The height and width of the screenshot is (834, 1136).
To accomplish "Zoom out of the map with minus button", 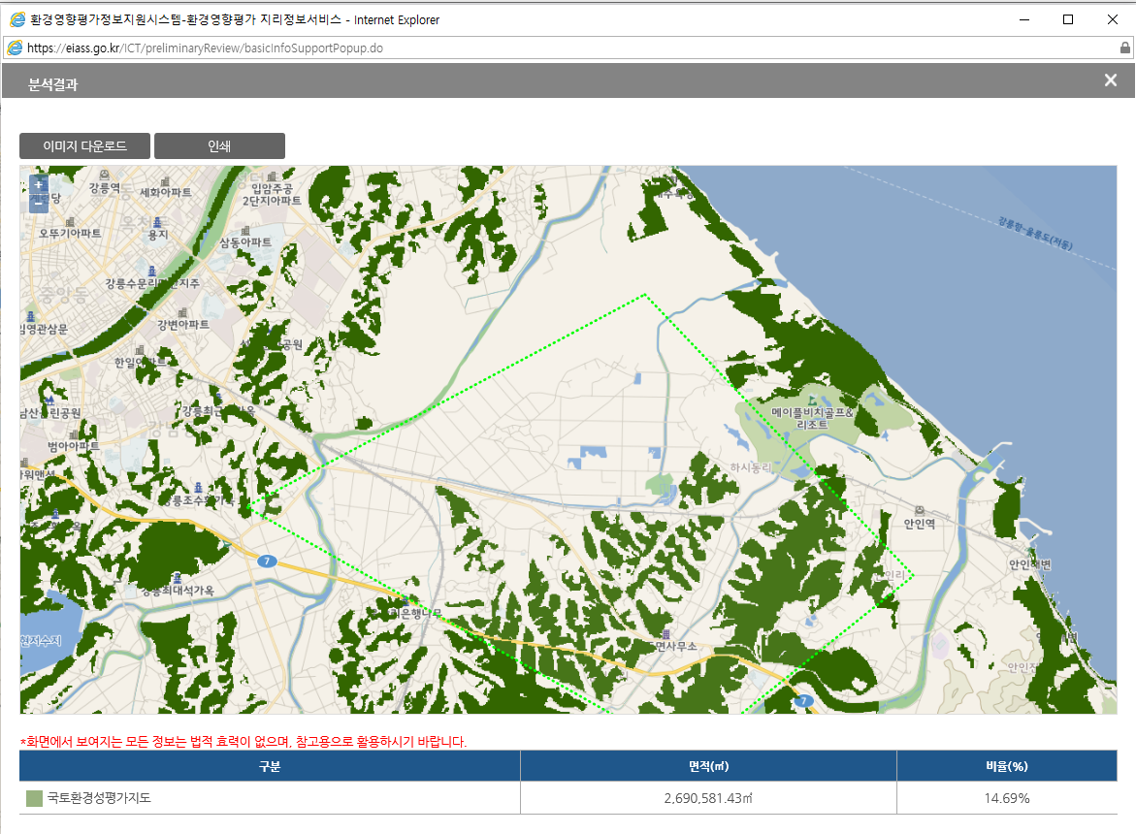I will [38, 203].
